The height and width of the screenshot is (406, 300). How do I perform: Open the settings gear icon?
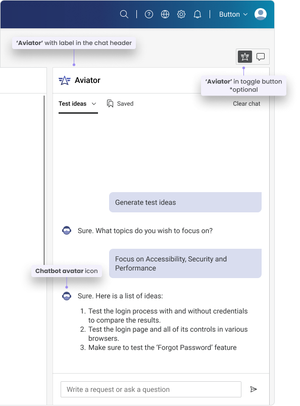[181, 14]
